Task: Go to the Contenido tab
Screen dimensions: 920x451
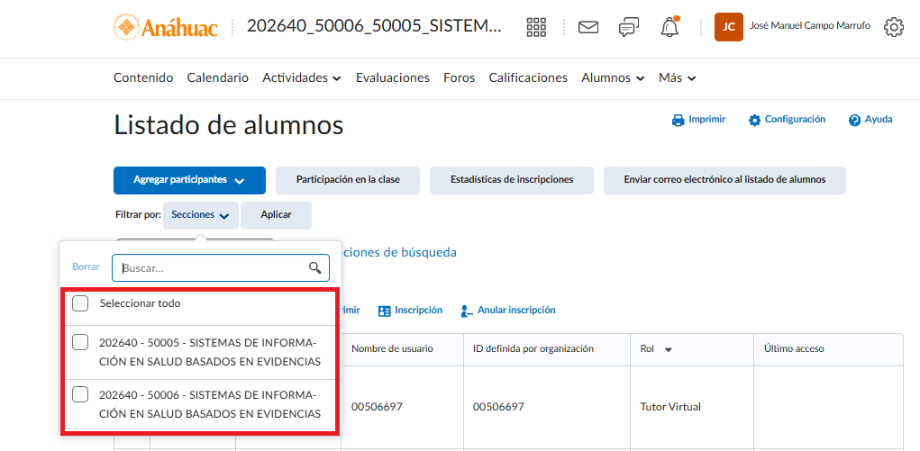Action: point(143,78)
